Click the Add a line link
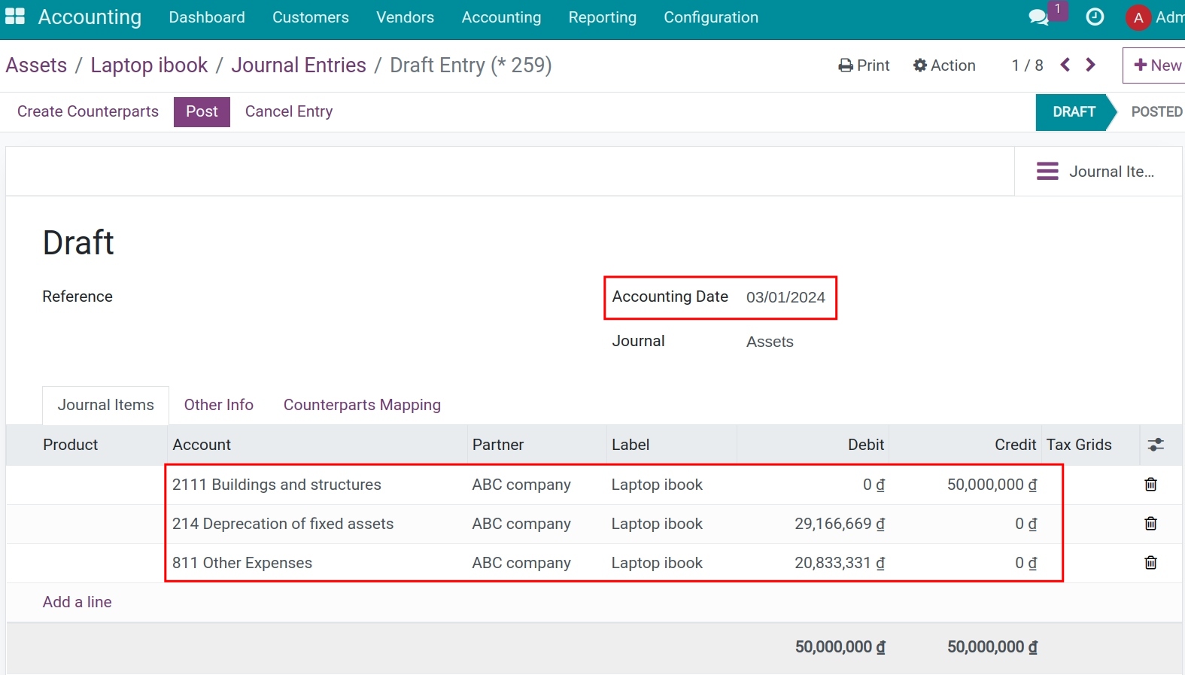The image size is (1185, 675). tap(77, 602)
